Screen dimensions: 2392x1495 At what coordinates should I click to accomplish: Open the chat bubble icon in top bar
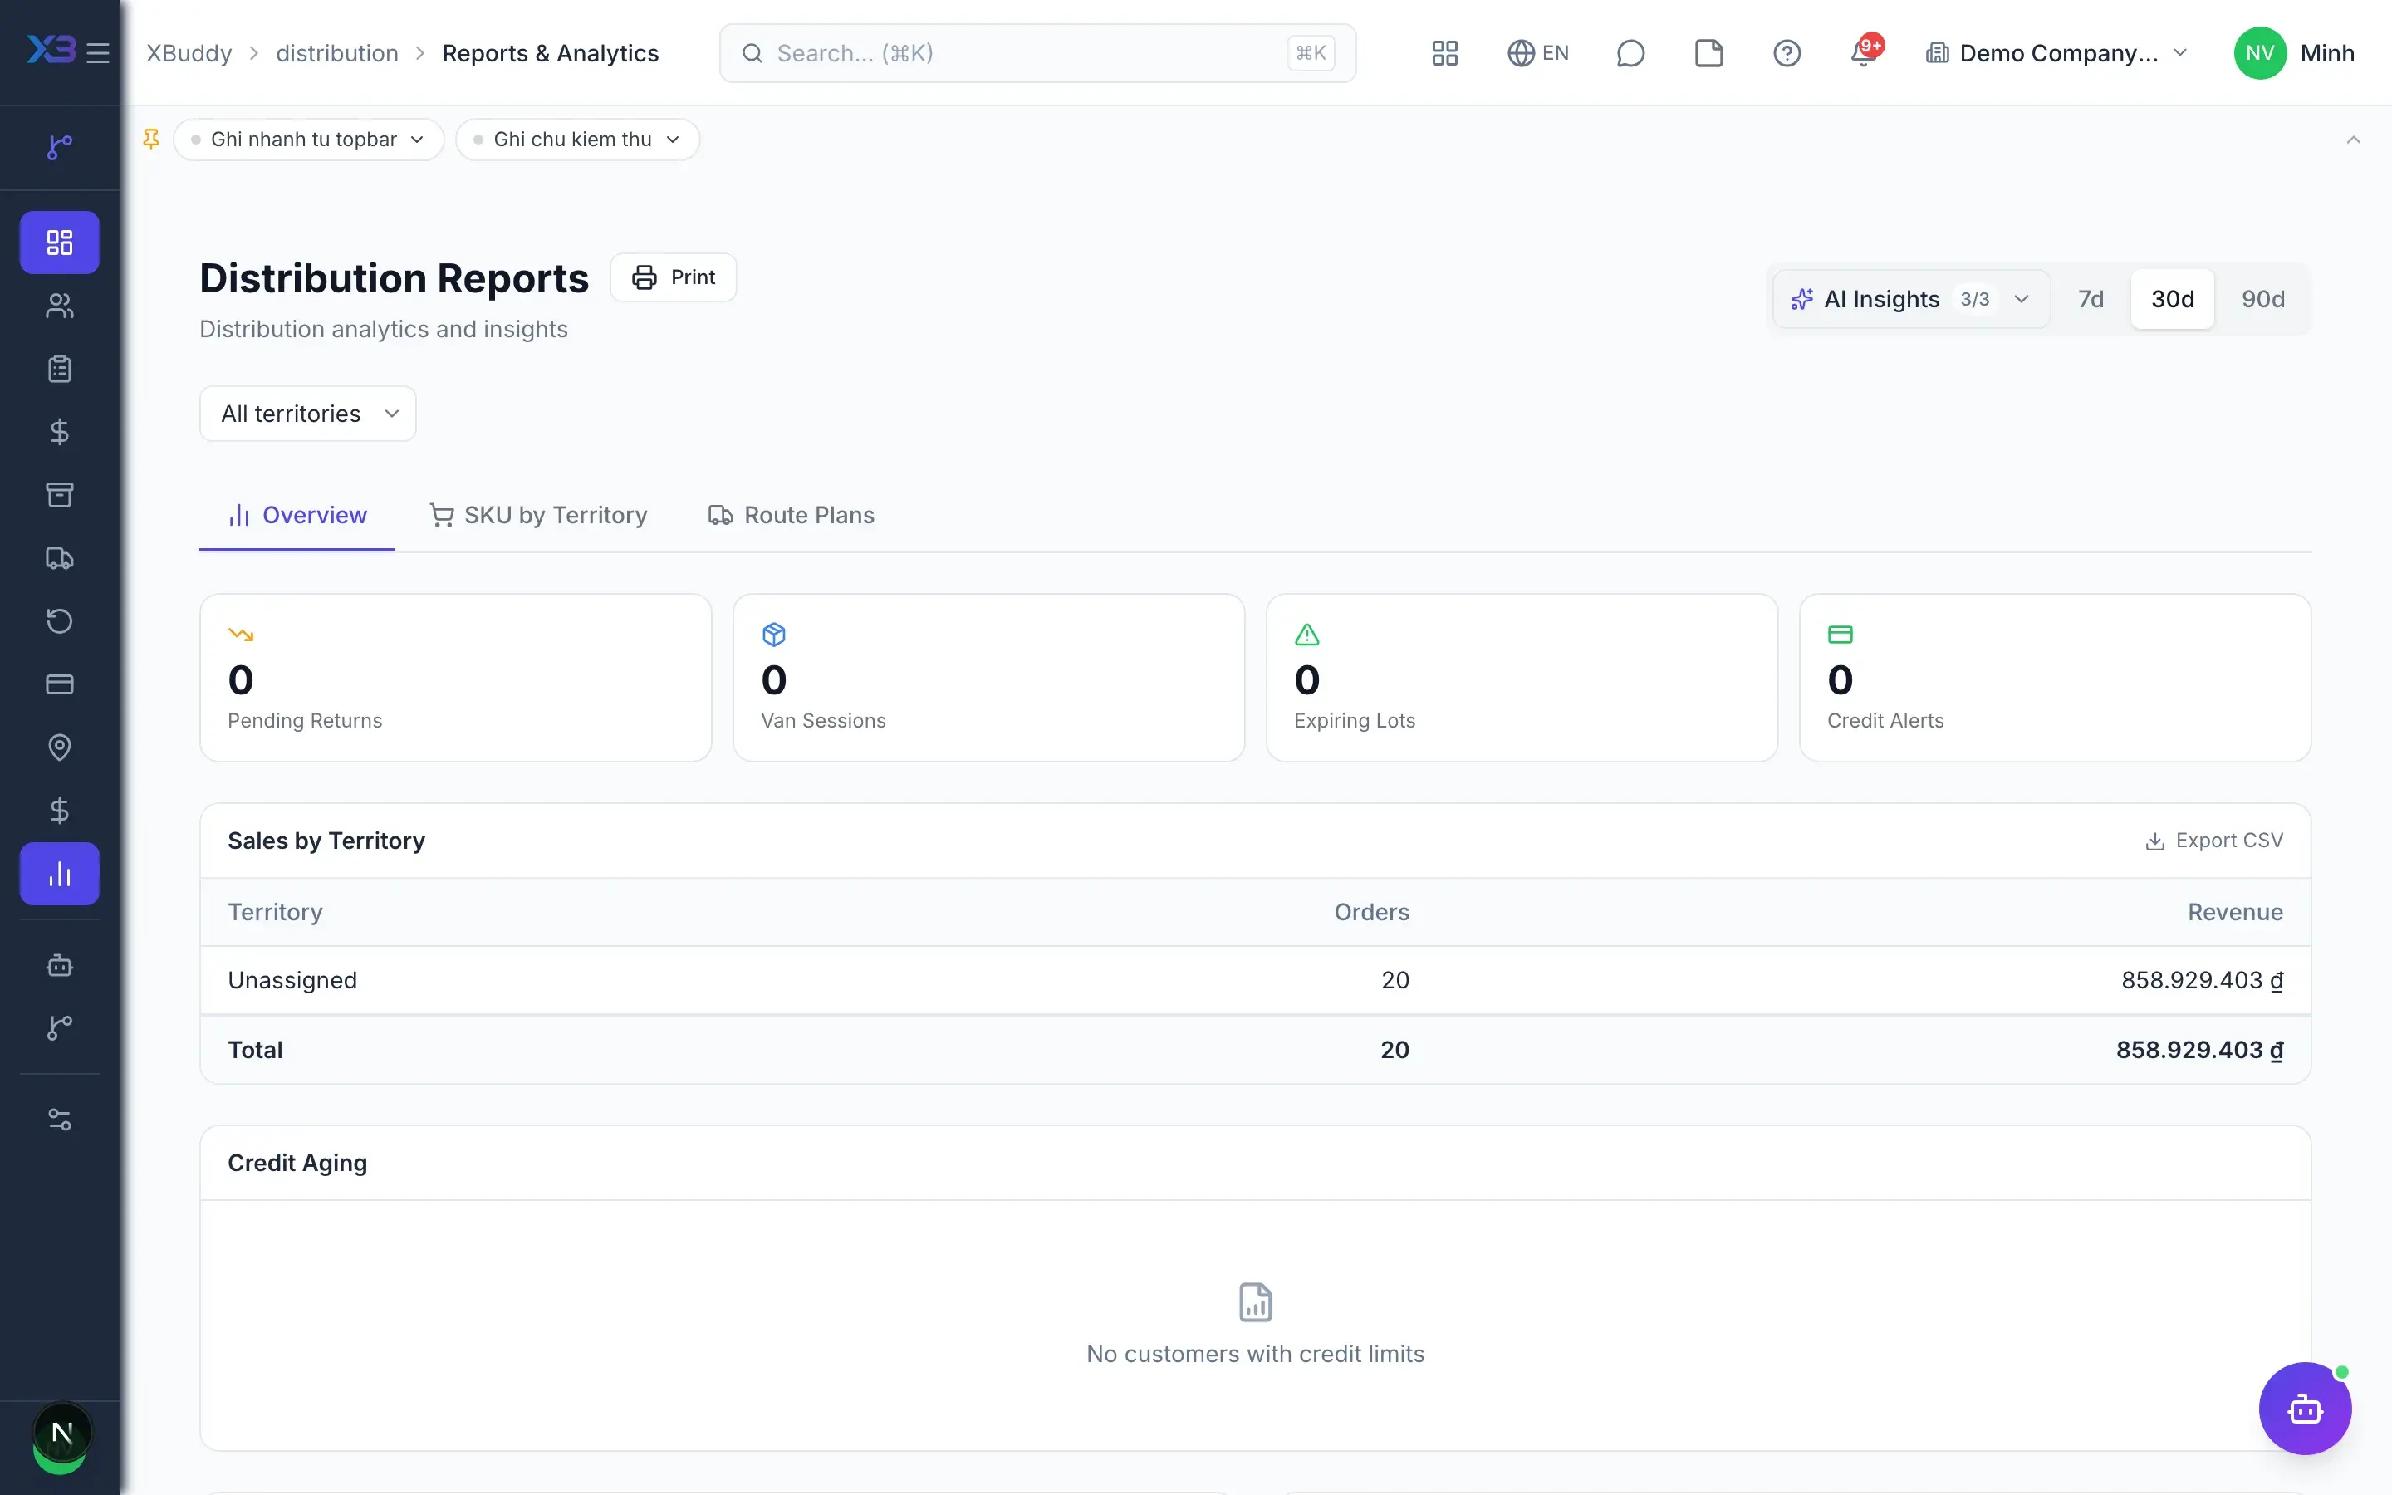pos(1631,52)
